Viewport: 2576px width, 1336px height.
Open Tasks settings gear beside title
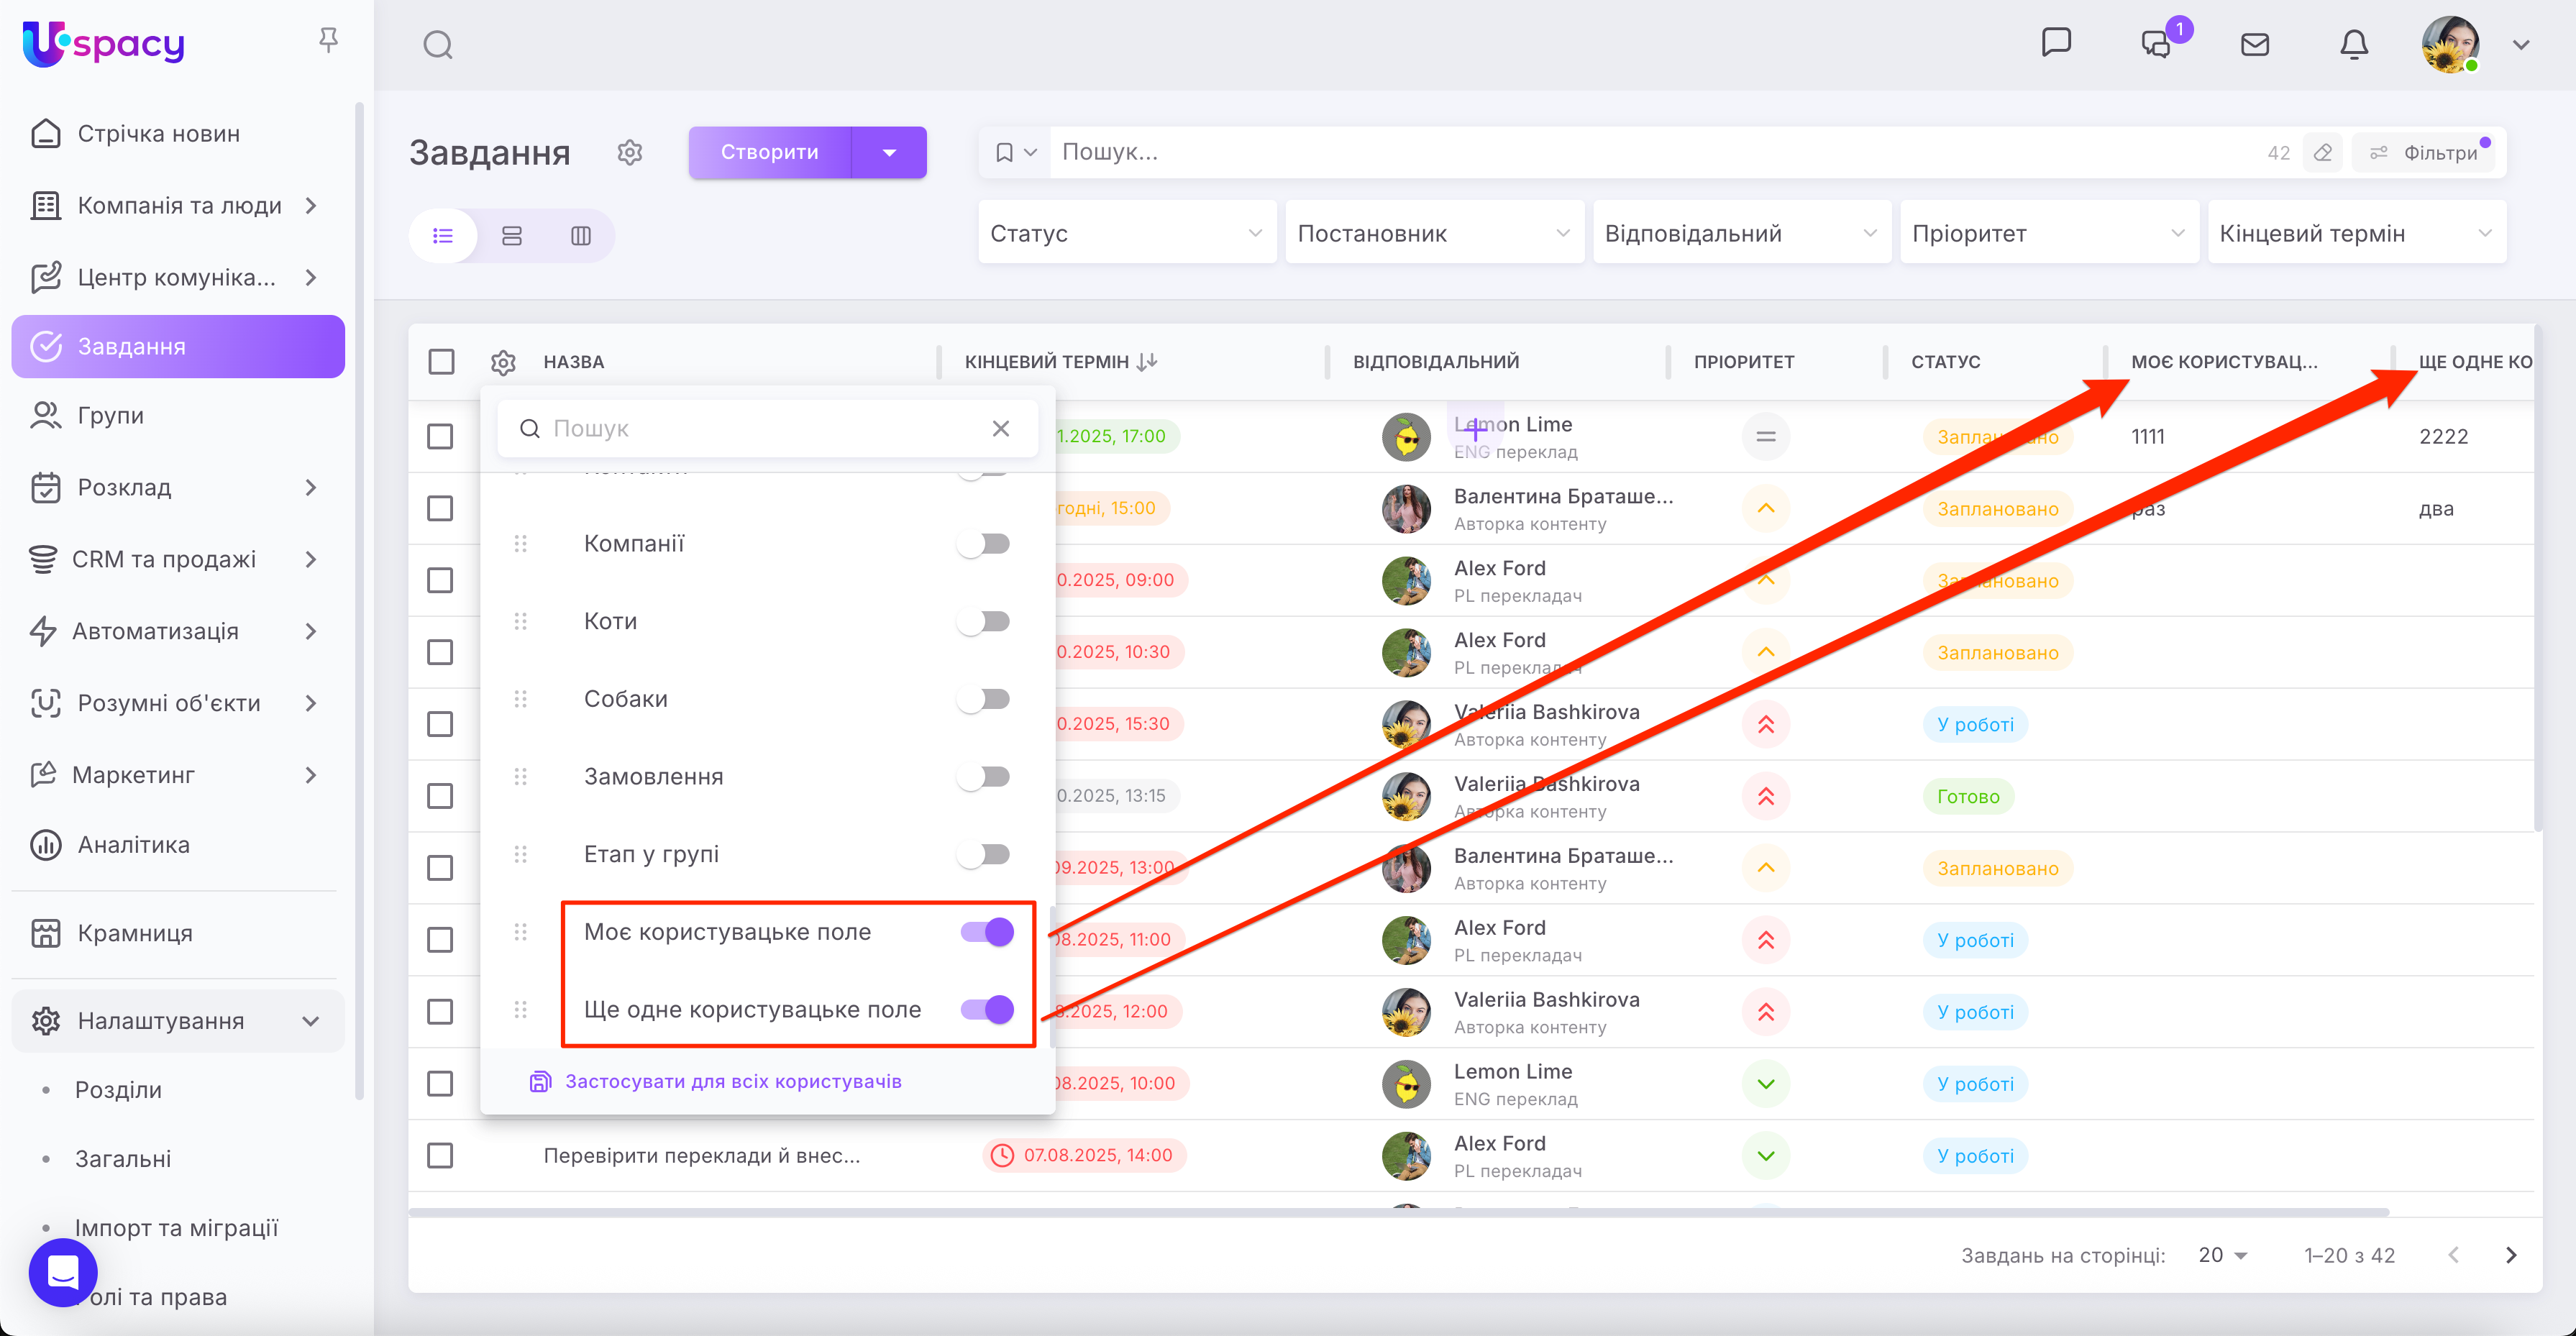[x=629, y=153]
